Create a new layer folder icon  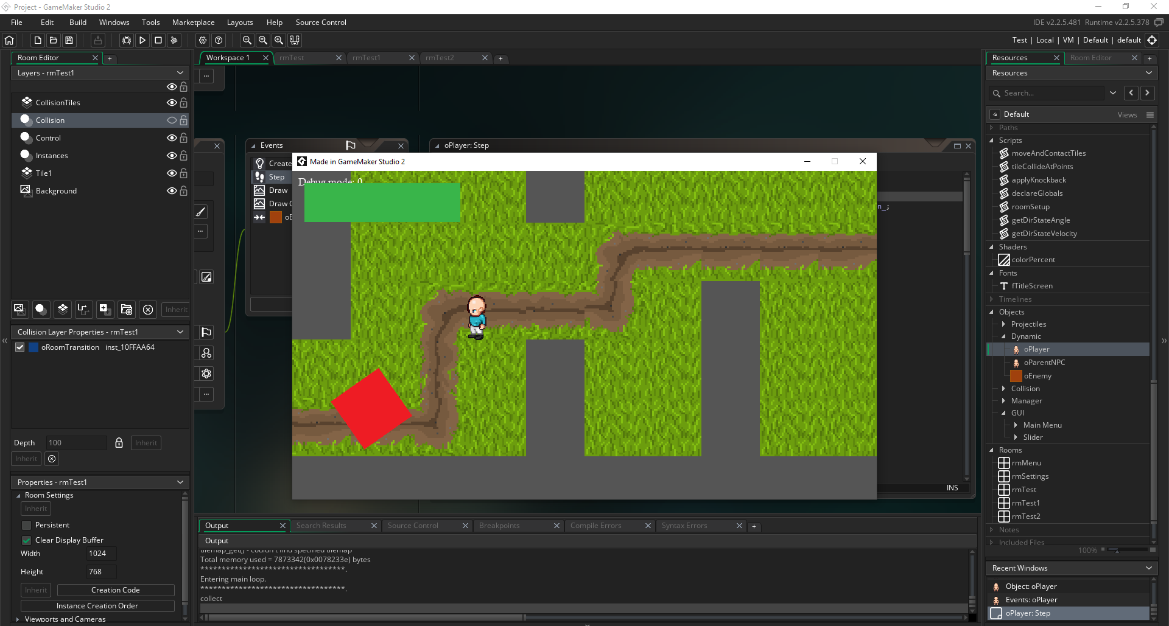click(126, 309)
